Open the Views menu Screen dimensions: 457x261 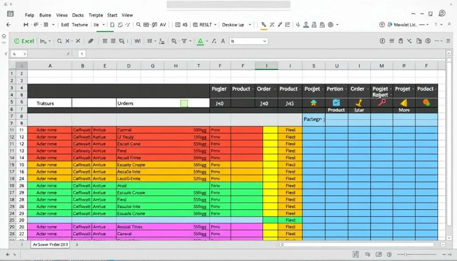[x=61, y=15]
